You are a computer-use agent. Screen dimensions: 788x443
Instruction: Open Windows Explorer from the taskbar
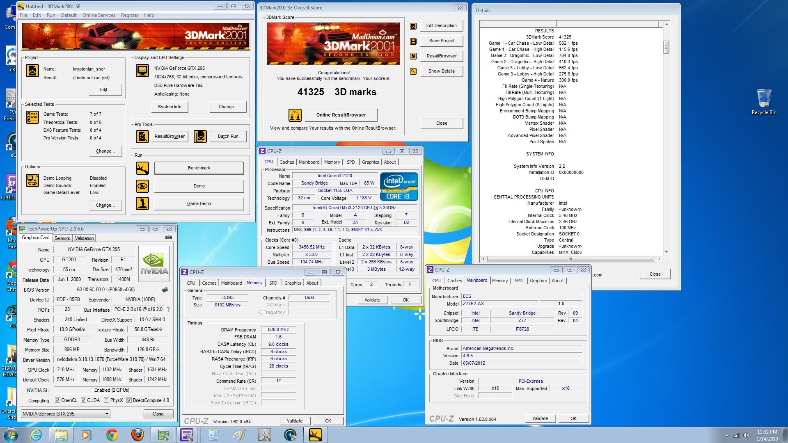[61, 435]
